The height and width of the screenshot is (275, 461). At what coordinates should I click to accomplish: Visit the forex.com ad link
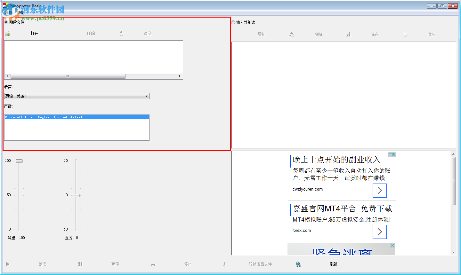pyautogui.click(x=301, y=230)
